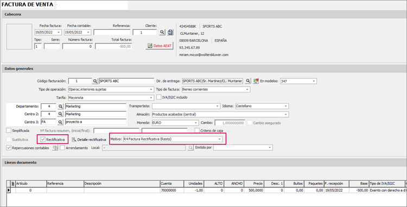Click the icon next to Repercusiones contables
This screenshot has height=207, width=407.
[x=55, y=148]
